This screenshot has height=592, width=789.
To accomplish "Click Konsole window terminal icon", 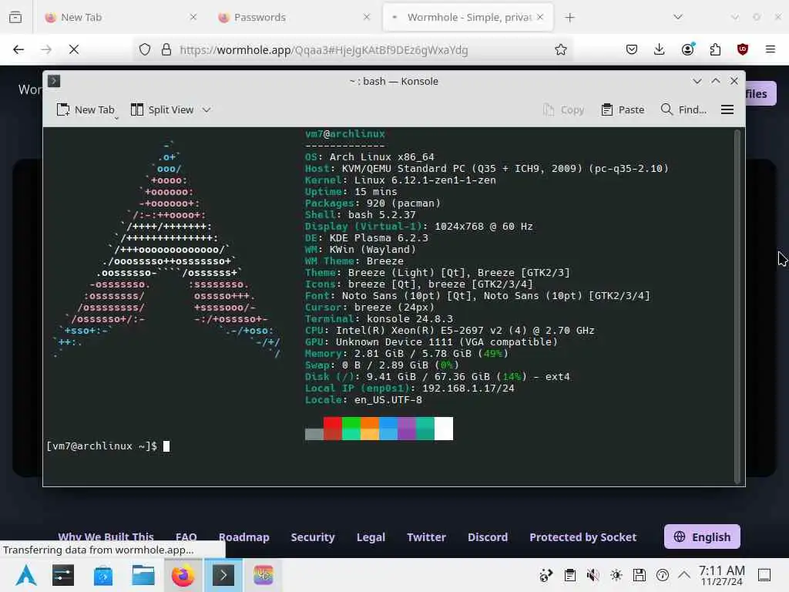I will pos(54,81).
